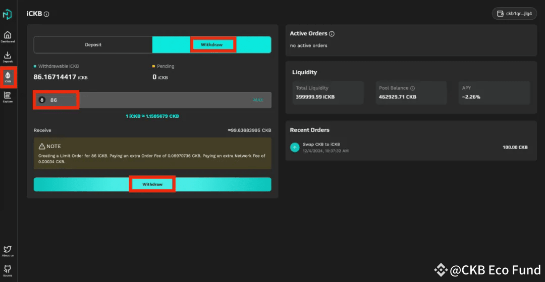Click the Active Orders info icon
The width and height of the screenshot is (545, 282).
(x=332, y=34)
